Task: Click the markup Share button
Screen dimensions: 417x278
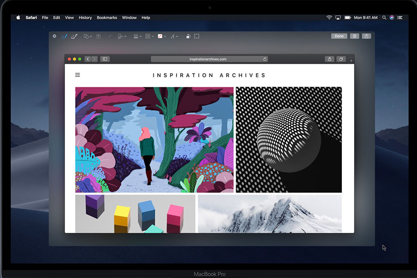Action: click(366, 36)
